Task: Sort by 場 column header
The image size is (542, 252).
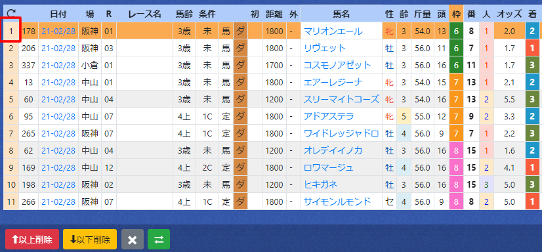Action: [x=90, y=14]
